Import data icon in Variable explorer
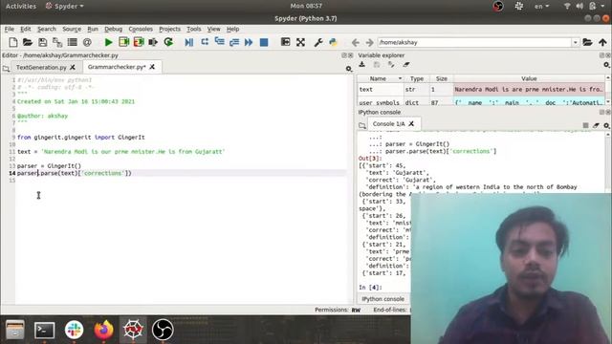 [x=361, y=65]
